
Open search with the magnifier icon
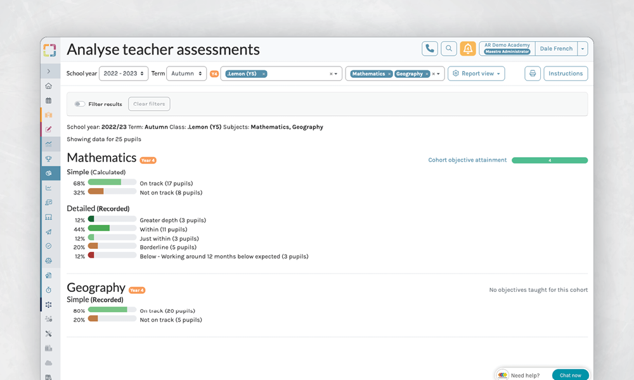coord(449,49)
